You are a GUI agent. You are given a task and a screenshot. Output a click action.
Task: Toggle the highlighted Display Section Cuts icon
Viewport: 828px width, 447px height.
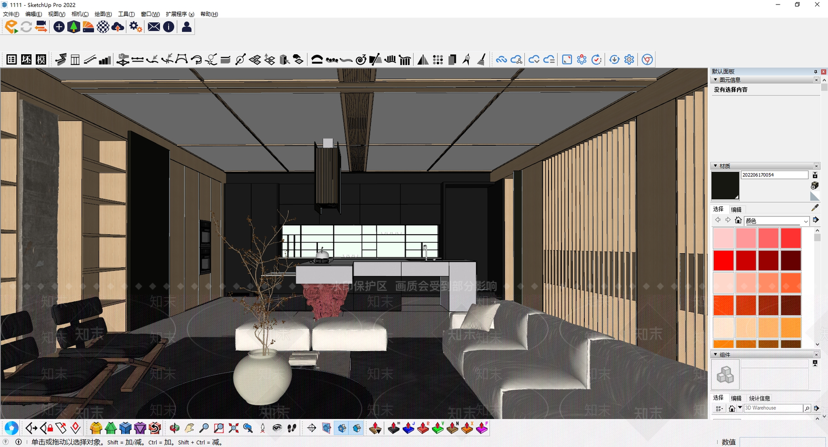click(342, 428)
